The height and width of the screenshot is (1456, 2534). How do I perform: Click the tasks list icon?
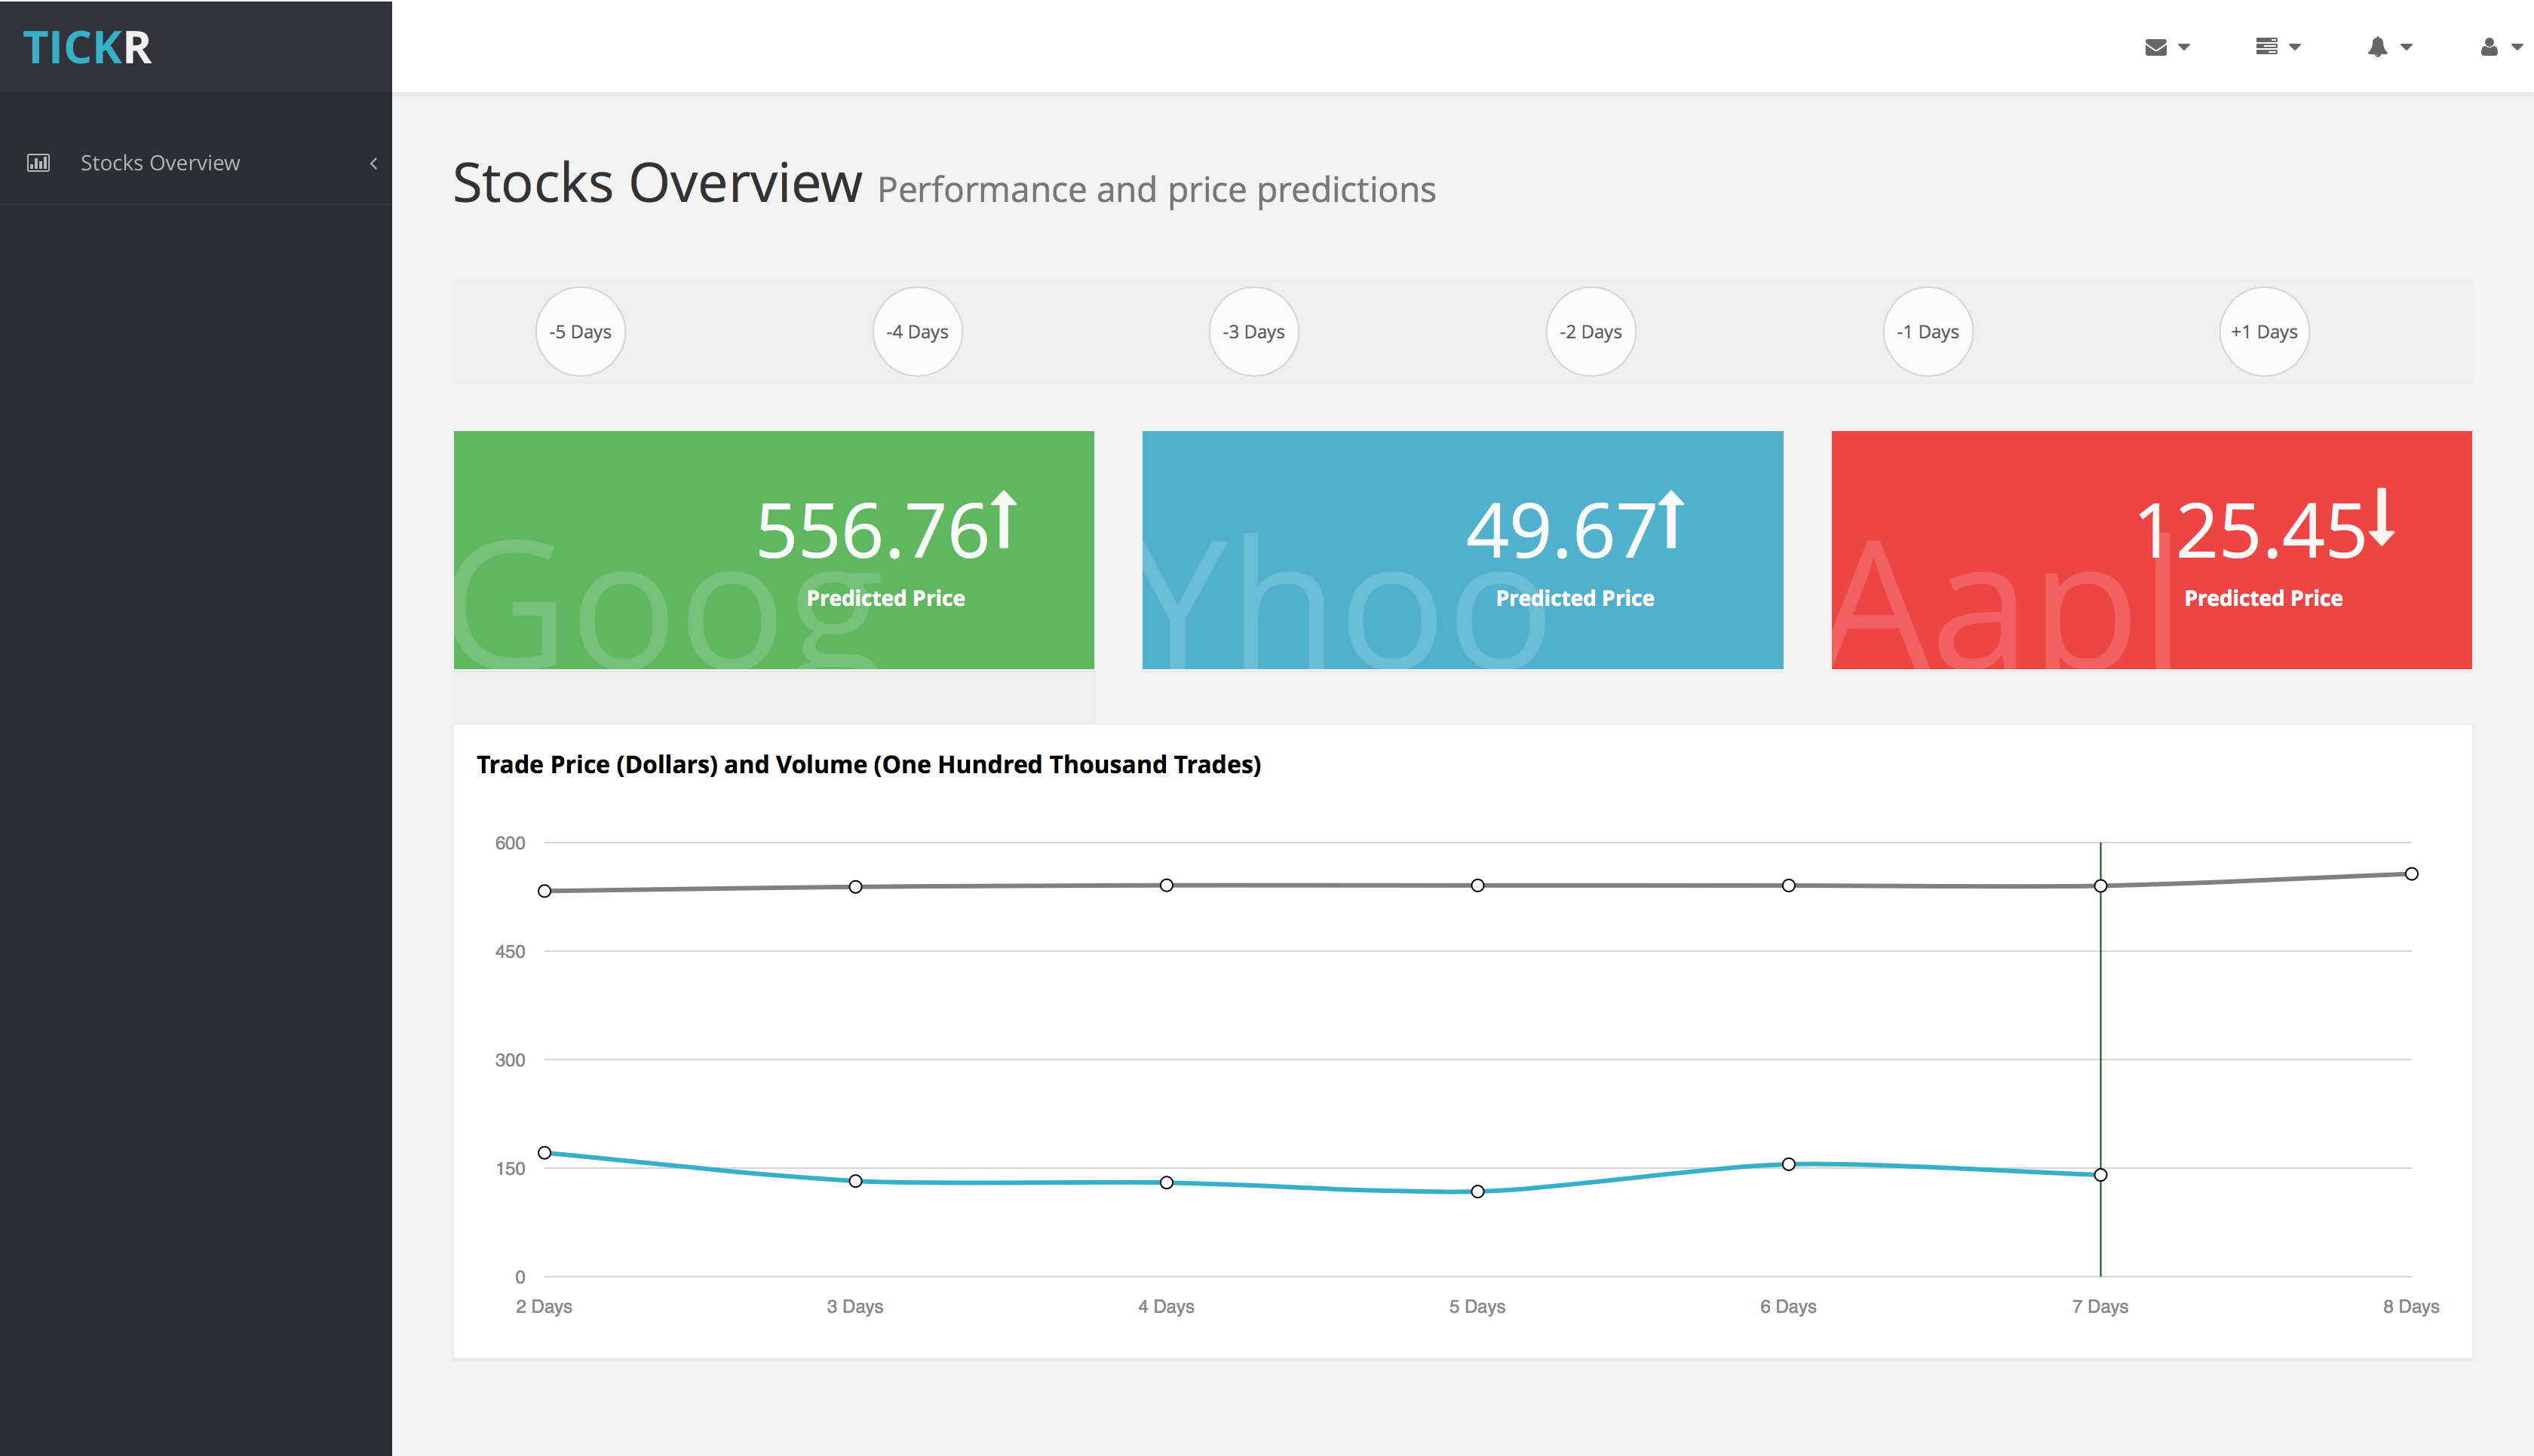coord(2266,47)
